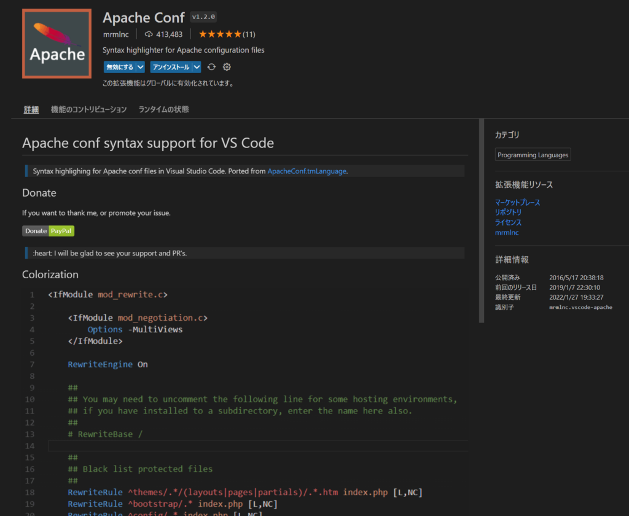Image resolution: width=629 pixels, height=516 pixels.
Task: Open the ApacheConf.tmLanguage link
Action: tap(307, 171)
